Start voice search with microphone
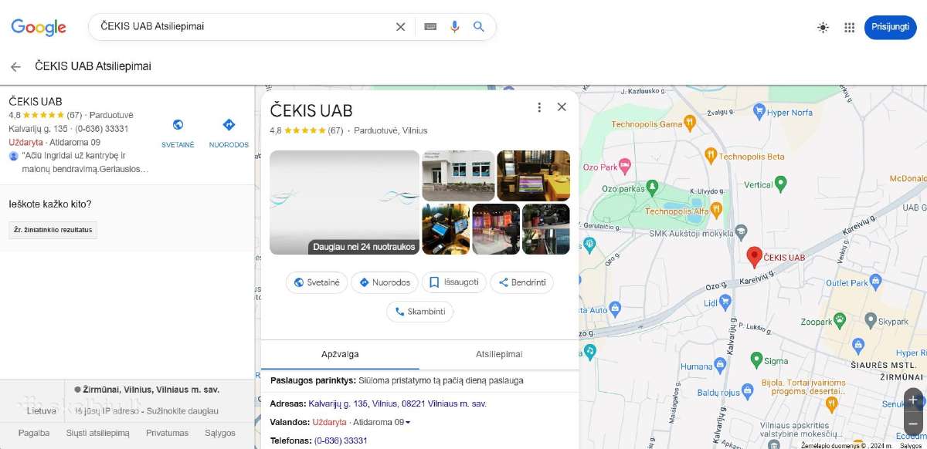Screen dimensions: 927x449 (x=454, y=27)
